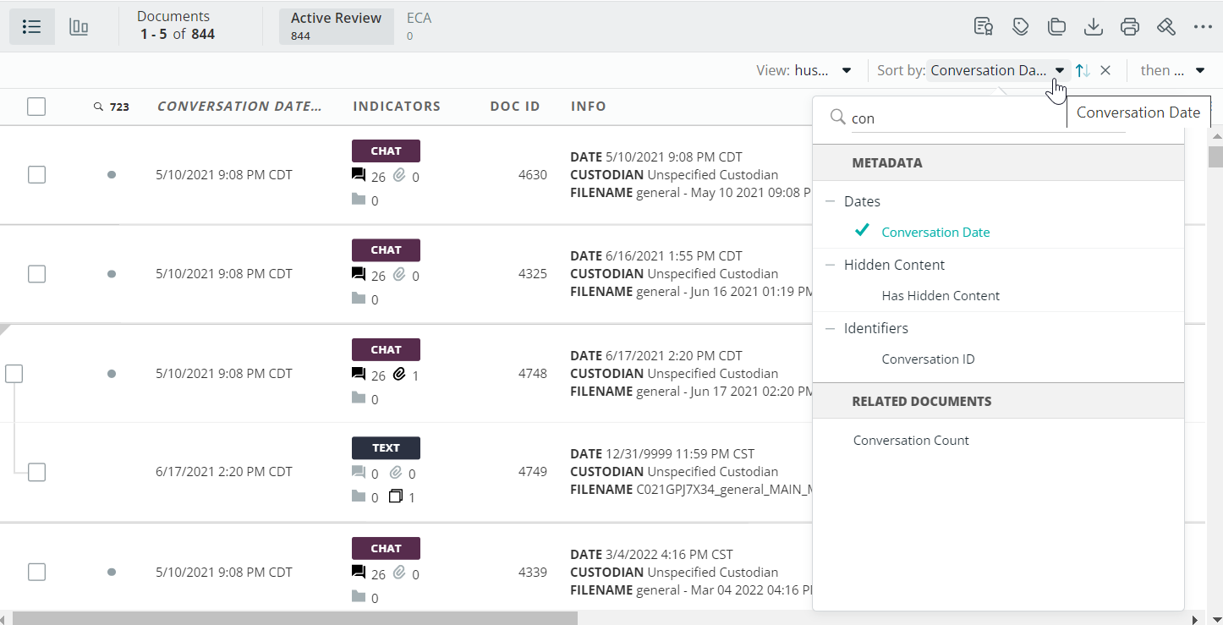Switch to chart analytics view icon
This screenshot has height=625, width=1223.
pyautogui.click(x=79, y=27)
